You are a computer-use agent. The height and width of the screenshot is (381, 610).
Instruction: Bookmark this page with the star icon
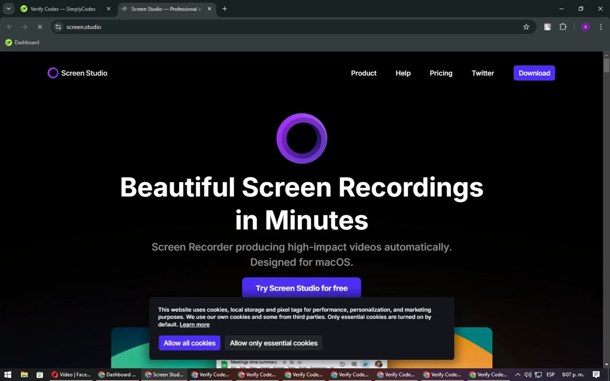[526, 27]
